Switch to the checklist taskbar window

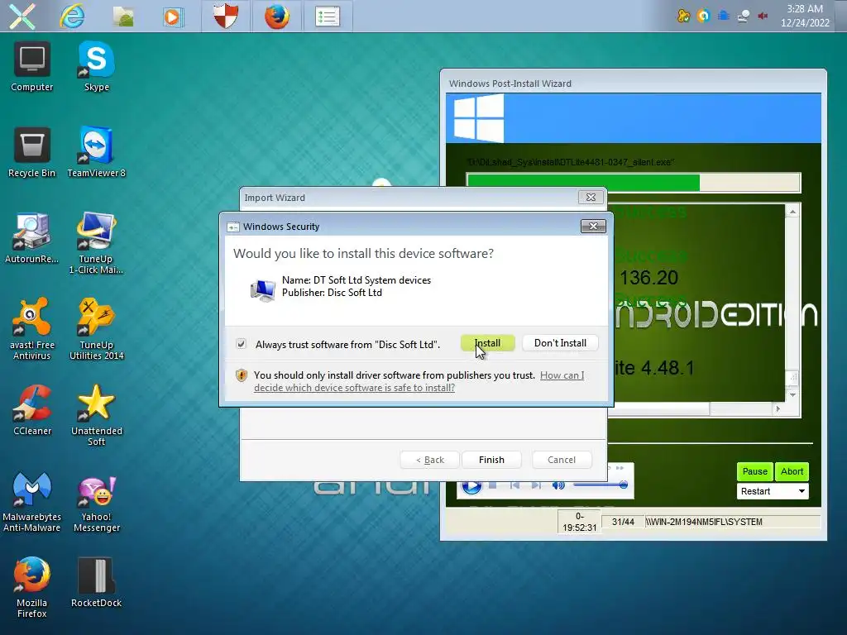[328, 17]
